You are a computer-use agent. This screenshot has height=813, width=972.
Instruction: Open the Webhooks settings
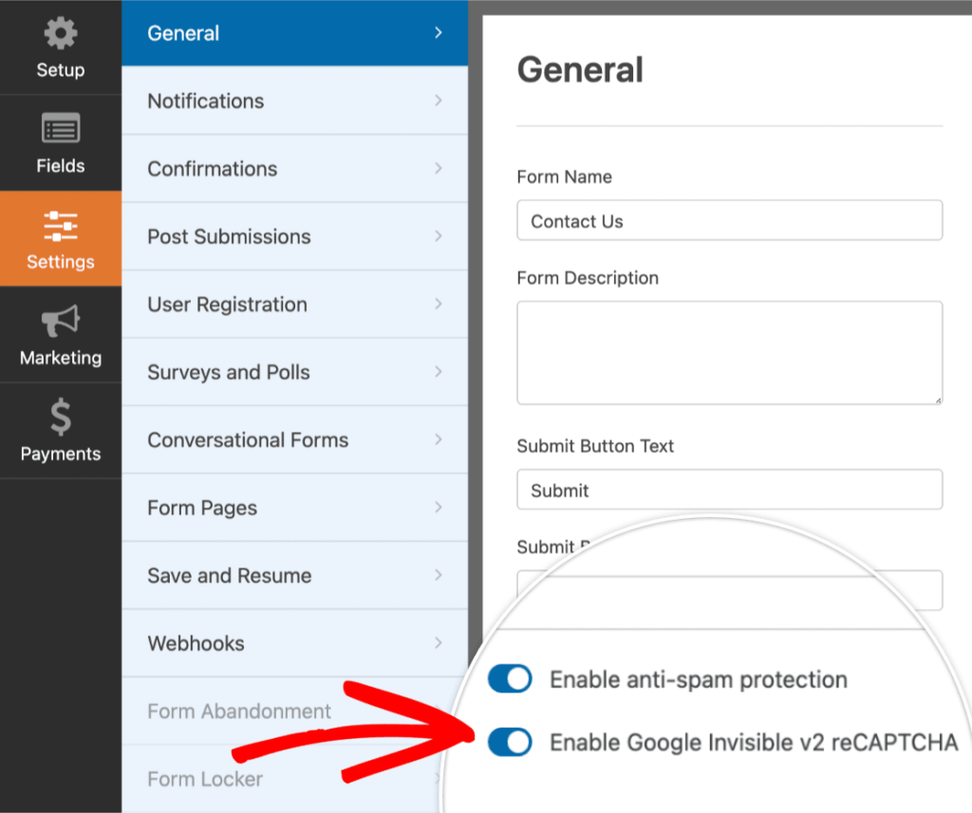[196, 643]
